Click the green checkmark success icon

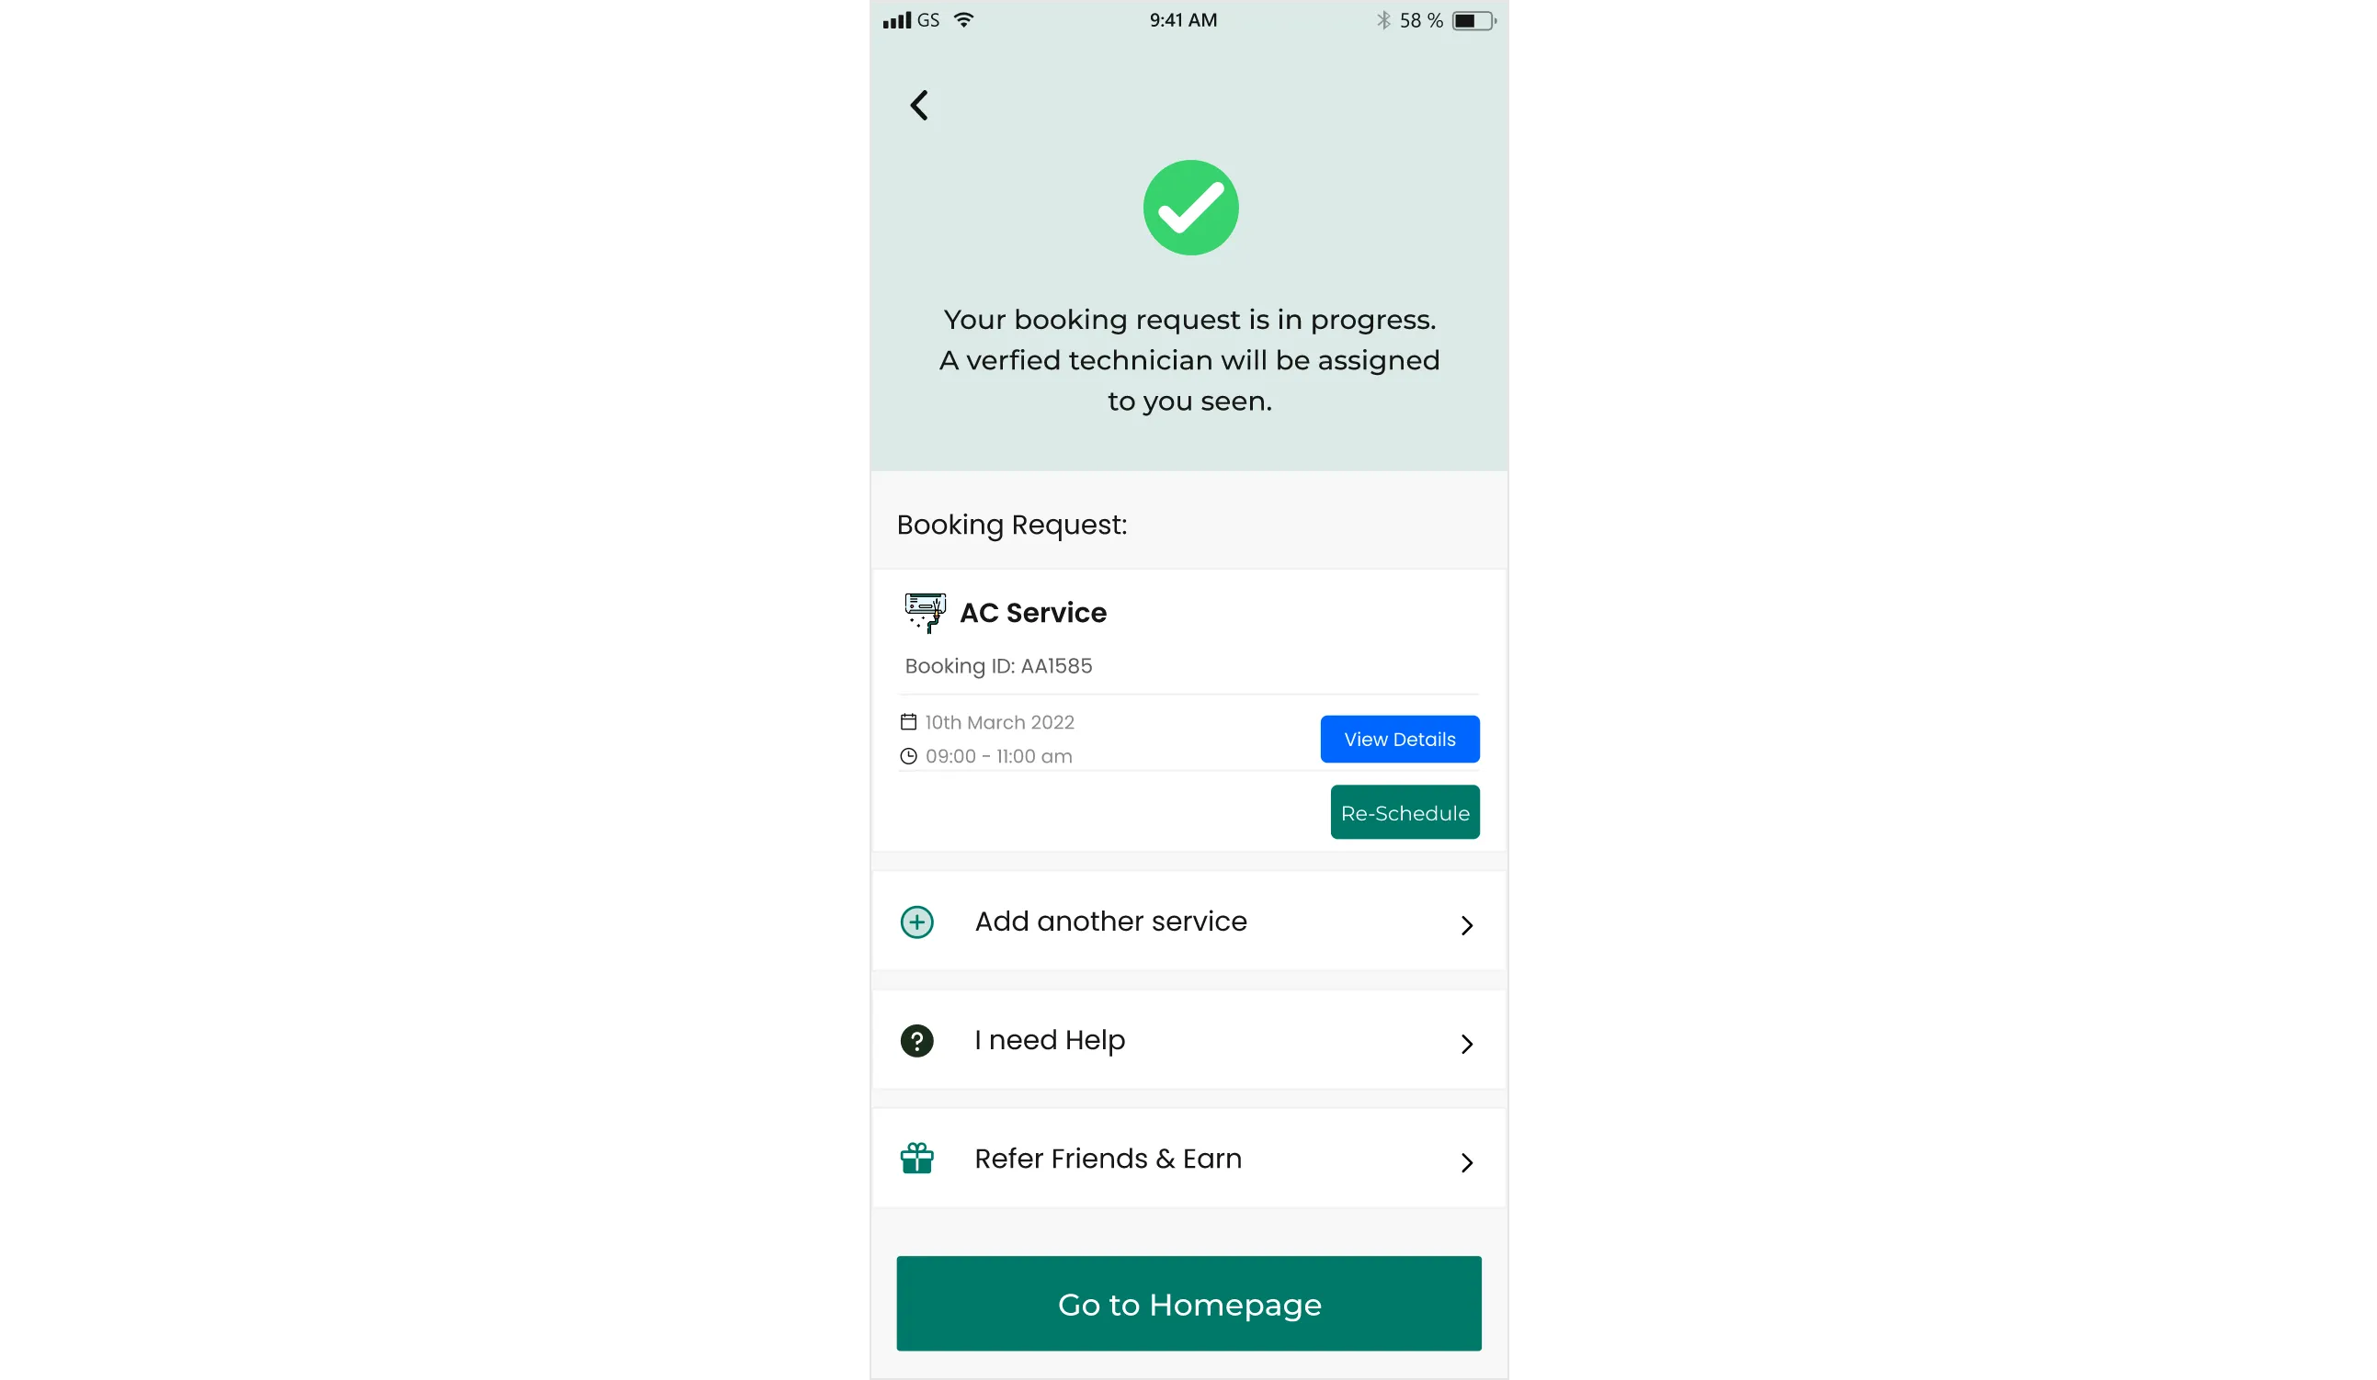pos(1189,207)
